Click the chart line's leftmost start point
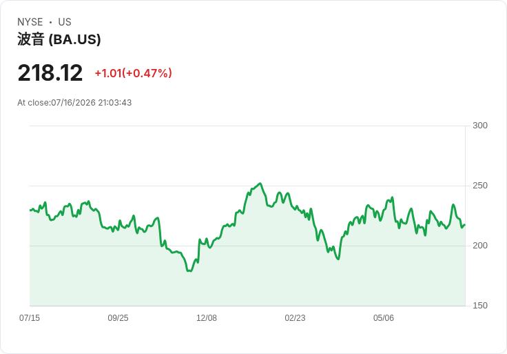Viewport: 507px width, 354px height. pos(30,210)
